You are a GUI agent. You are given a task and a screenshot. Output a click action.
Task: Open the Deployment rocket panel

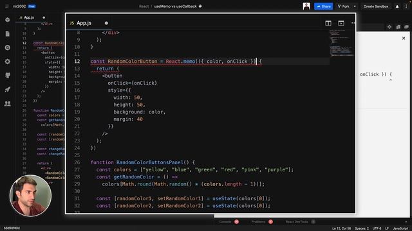[8, 89]
